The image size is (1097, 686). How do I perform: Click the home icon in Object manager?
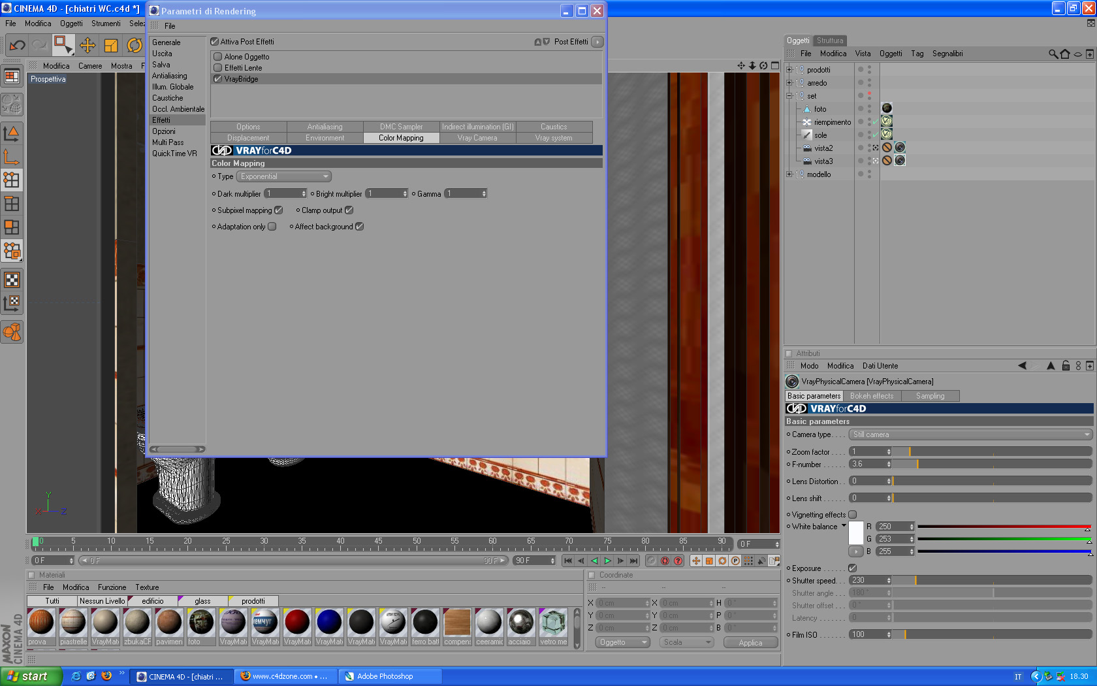click(1065, 54)
